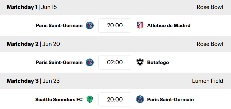Viewport: 231px width, 109px height.
Task: Click the Botafogo star shield crest
Action: (x=140, y=62)
